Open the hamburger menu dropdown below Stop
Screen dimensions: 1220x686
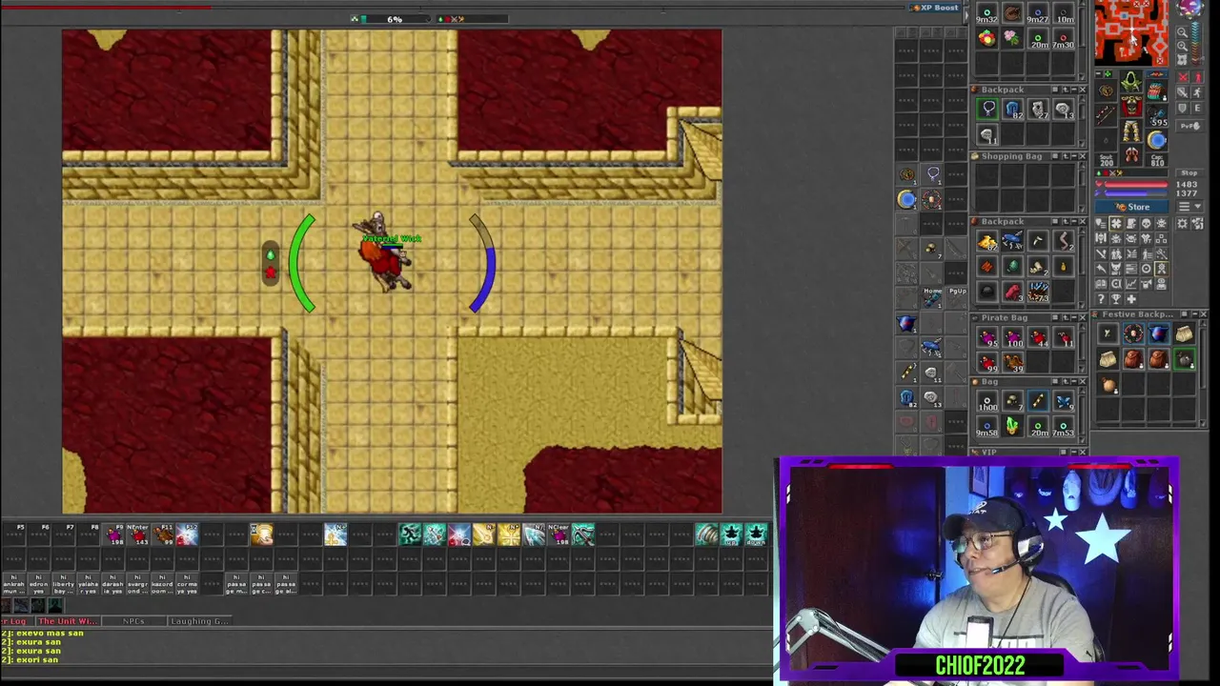tap(1189, 206)
